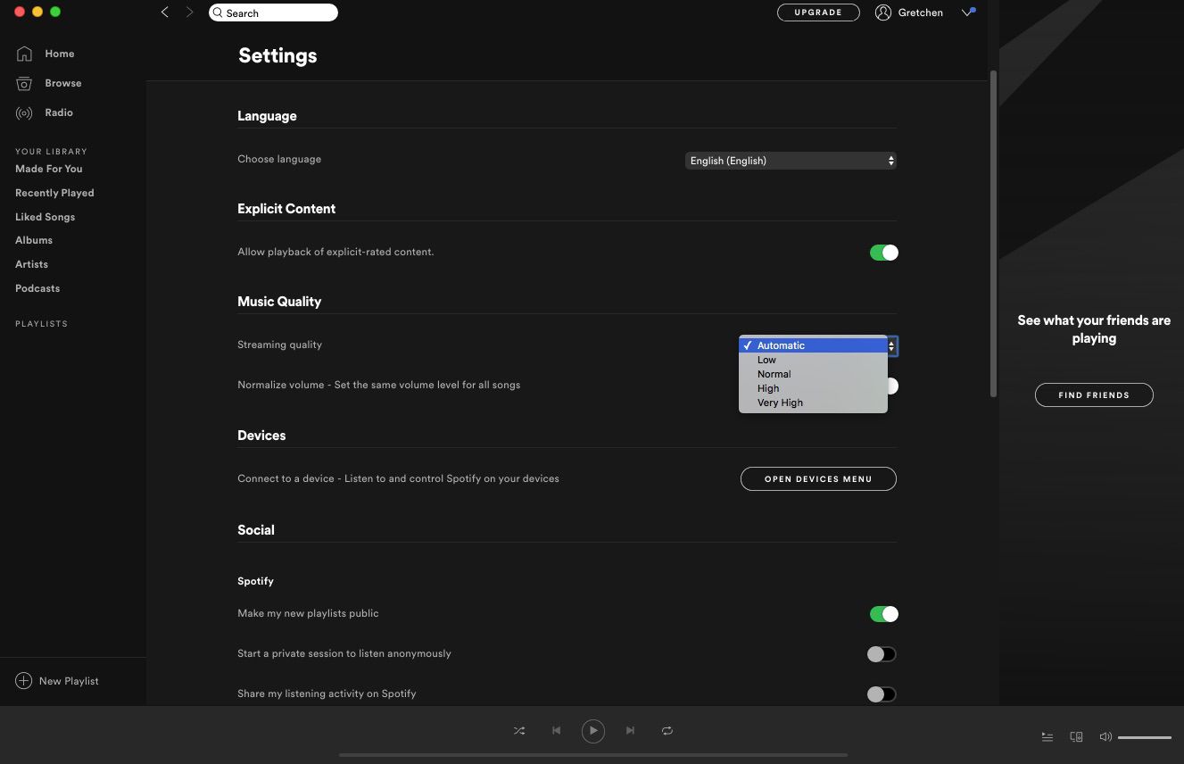Navigate forward with the right arrow
The width and height of the screenshot is (1184, 764).
[x=189, y=12]
